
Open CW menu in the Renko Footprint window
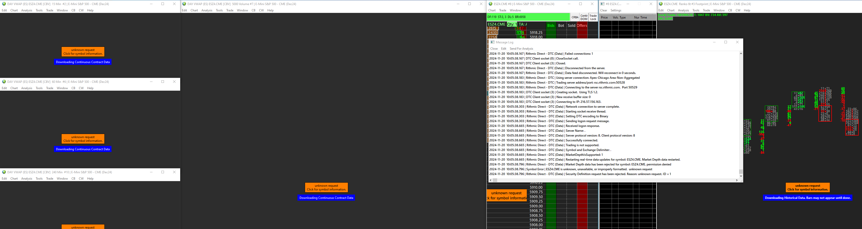[x=738, y=10]
